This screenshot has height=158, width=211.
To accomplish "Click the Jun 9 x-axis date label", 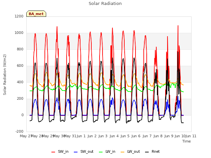I will pyautogui.click(x=169, y=136).
